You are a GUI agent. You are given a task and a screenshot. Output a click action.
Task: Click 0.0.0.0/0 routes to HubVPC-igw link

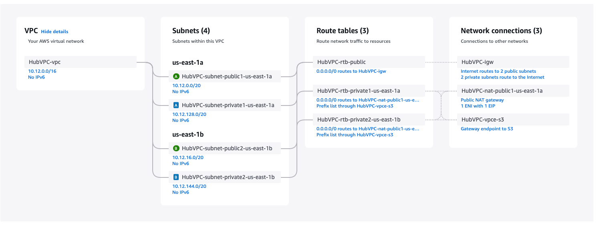point(351,71)
